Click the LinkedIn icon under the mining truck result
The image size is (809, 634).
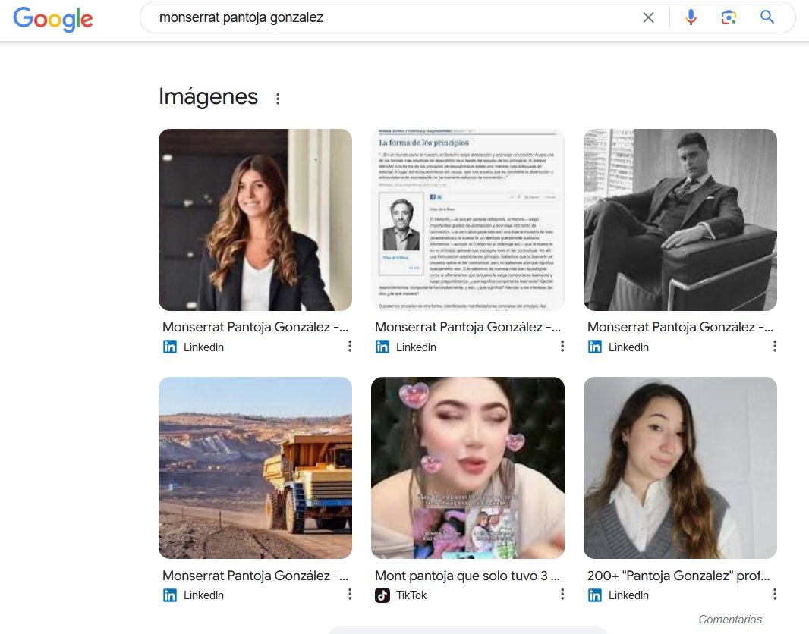tap(170, 595)
